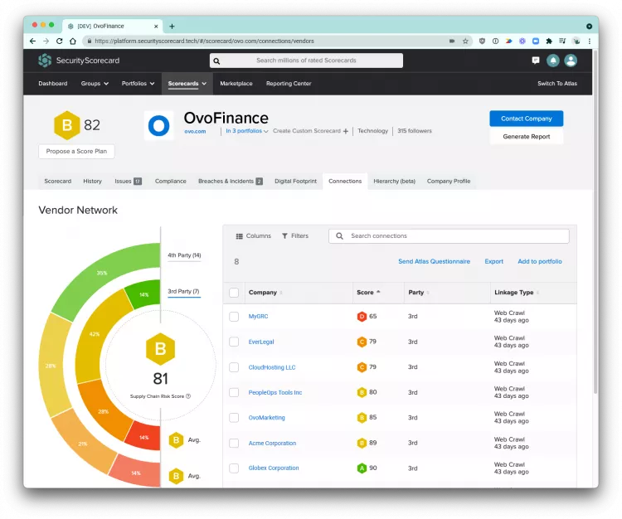Select the MyGRC row checkbox
The image size is (622, 519).
[x=234, y=317]
